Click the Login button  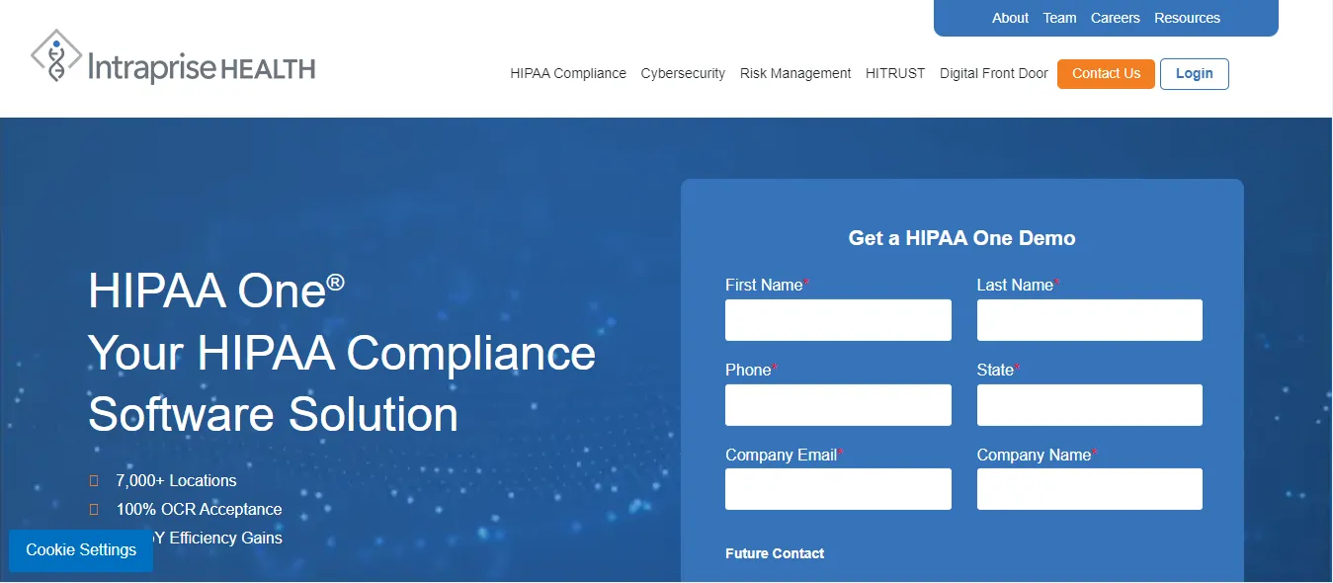[x=1194, y=74]
